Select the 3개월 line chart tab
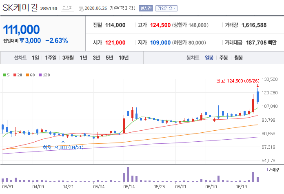Image resolution: width=284 pixels, height=194 pixels. (68, 58)
